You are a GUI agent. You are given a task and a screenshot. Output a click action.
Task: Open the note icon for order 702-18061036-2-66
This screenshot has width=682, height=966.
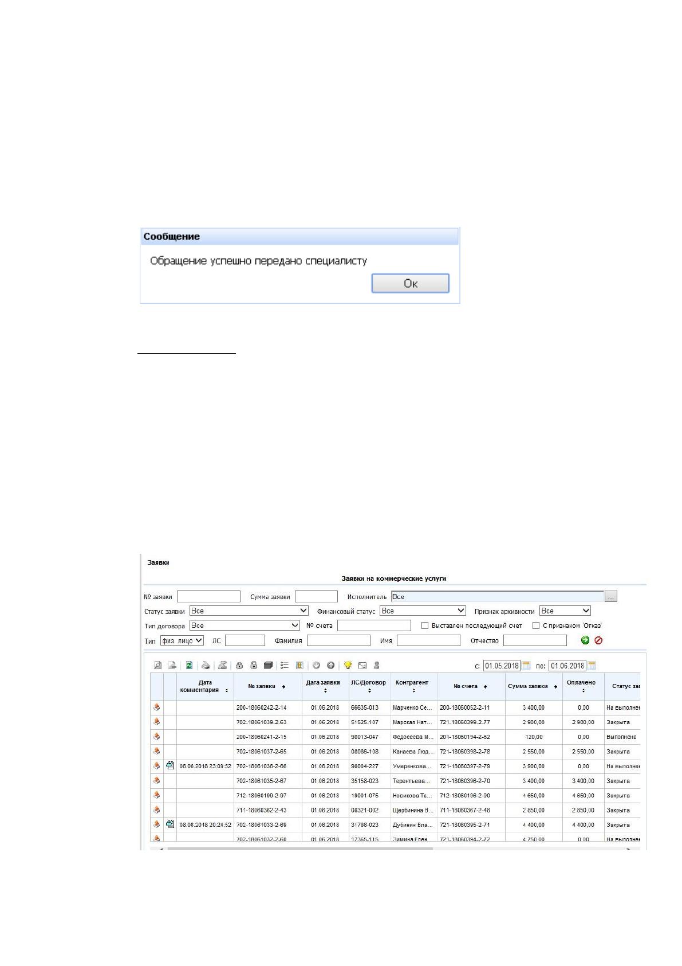[170, 765]
